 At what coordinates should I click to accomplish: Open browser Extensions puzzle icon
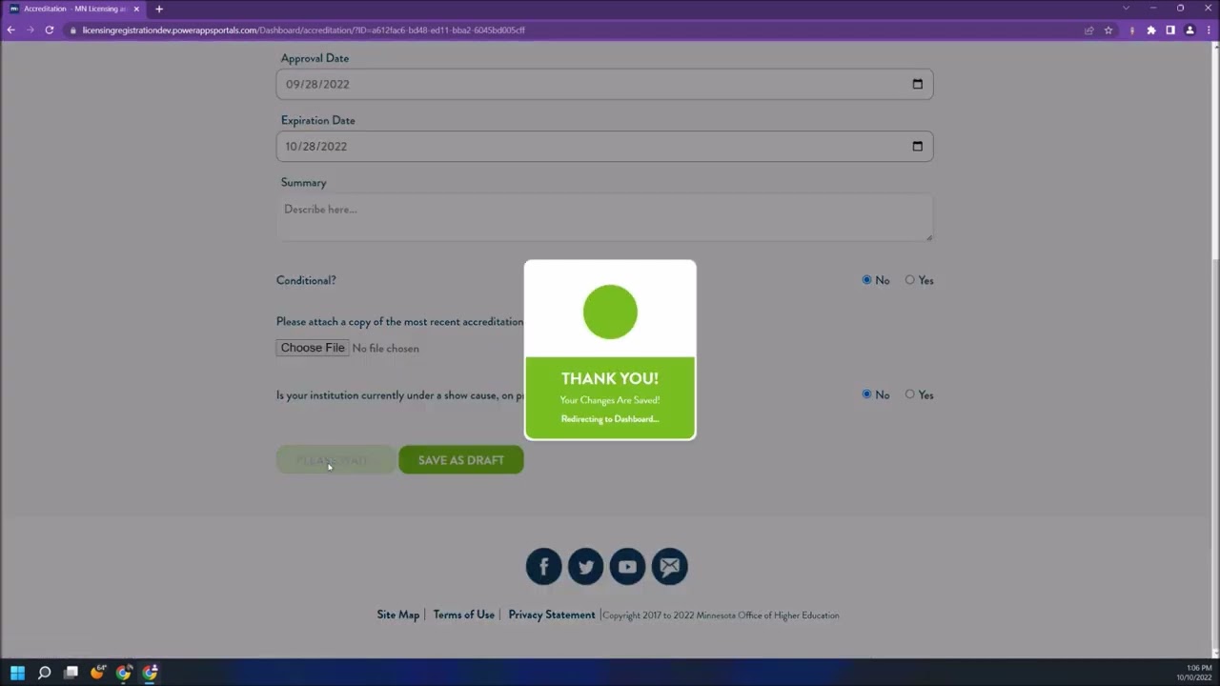1150,30
